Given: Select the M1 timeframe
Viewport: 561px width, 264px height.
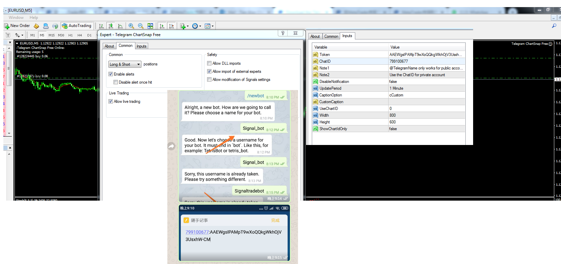Looking at the screenshot, I should (33, 35).
